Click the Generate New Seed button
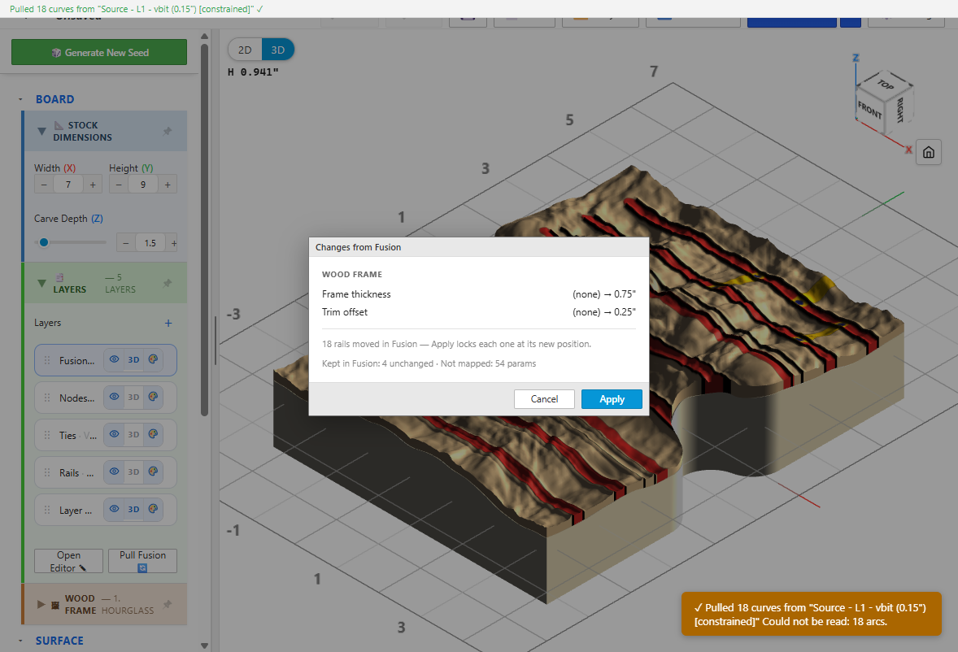Image resolution: width=958 pixels, height=652 pixels. pos(99,53)
